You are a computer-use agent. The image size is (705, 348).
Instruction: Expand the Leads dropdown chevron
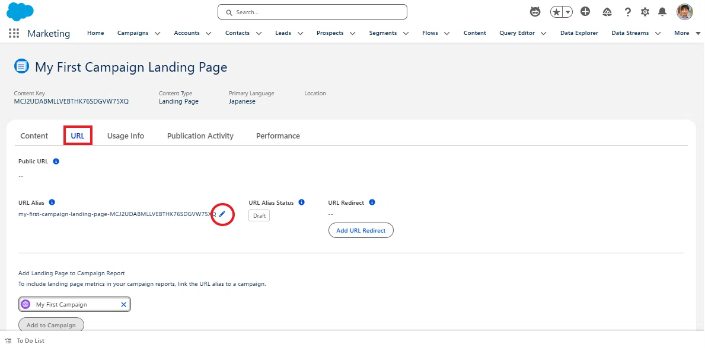click(301, 33)
